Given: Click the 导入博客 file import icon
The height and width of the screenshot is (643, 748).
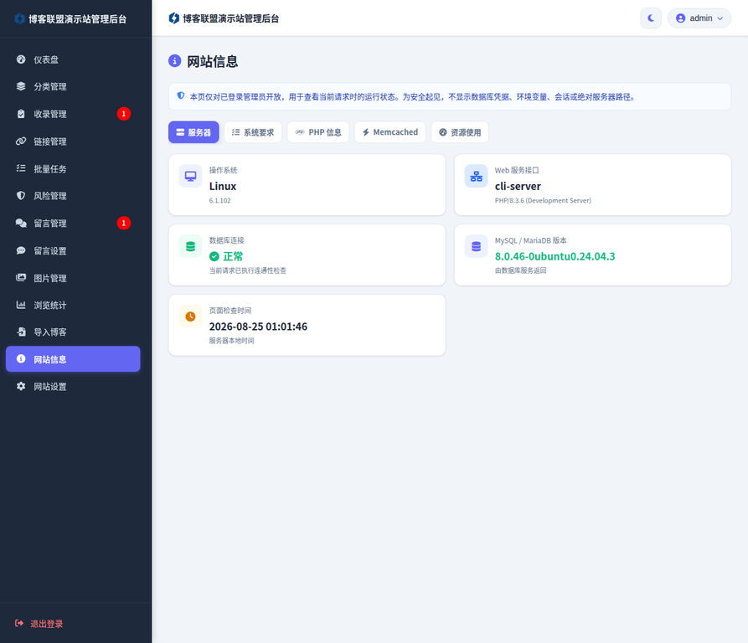Looking at the screenshot, I should click(x=20, y=332).
